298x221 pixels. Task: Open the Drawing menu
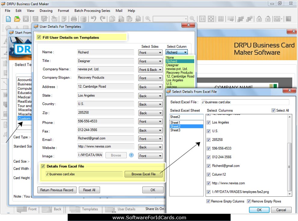[x=46, y=11]
